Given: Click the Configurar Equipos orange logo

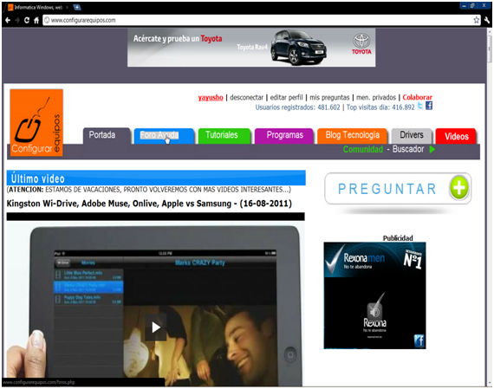Looking at the screenshot, I should 36,122.
